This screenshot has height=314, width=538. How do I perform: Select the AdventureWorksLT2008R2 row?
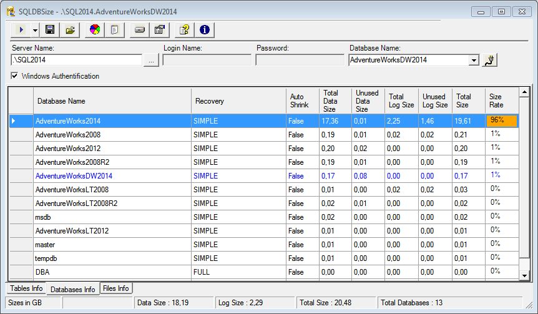pyautogui.click(x=264, y=203)
